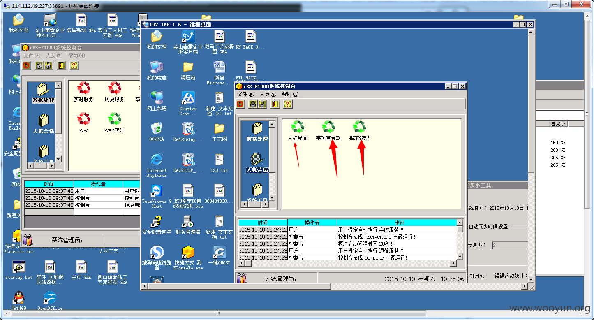Screen dimensions: 594x320
Task: Launch OpenOffice shortcut on outer desktop
Action: 50,301
